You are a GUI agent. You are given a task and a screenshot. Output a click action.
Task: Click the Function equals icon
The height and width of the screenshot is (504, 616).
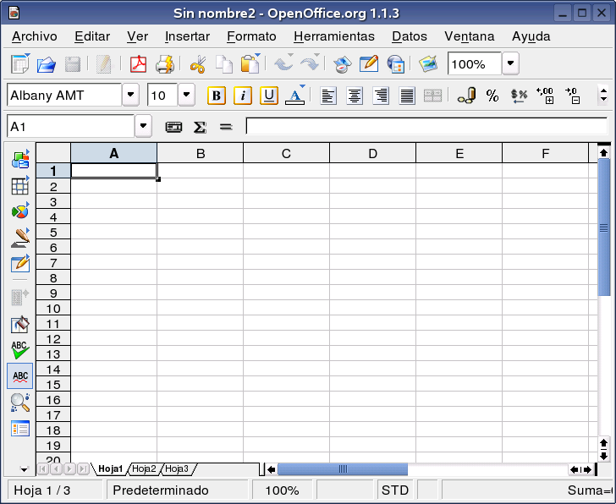tap(226, 127)
